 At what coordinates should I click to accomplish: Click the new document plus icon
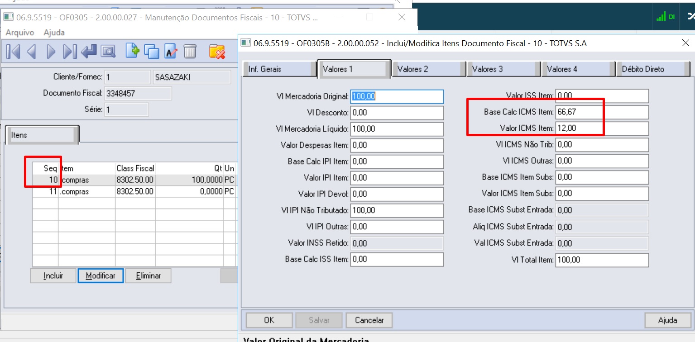(x=132, y=51)
